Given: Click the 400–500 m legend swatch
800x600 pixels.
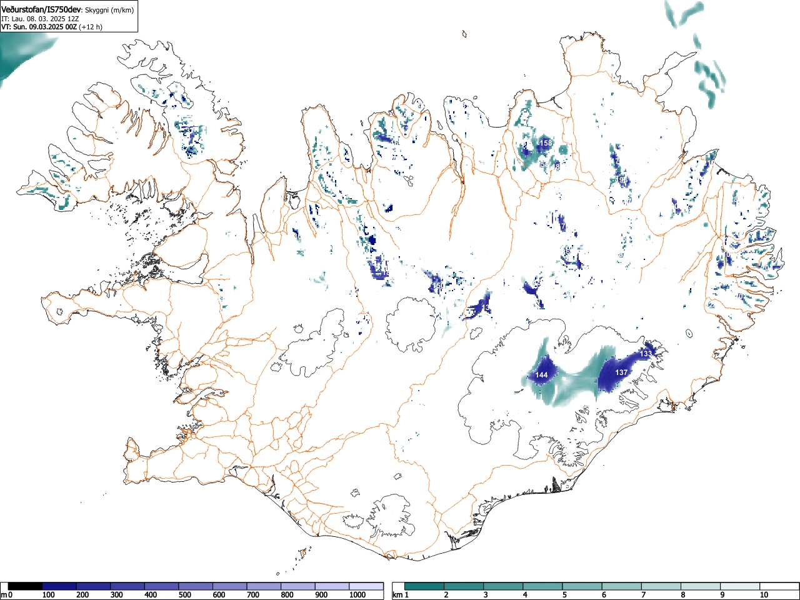Looking at the screenshot, I should pos(161,586).
